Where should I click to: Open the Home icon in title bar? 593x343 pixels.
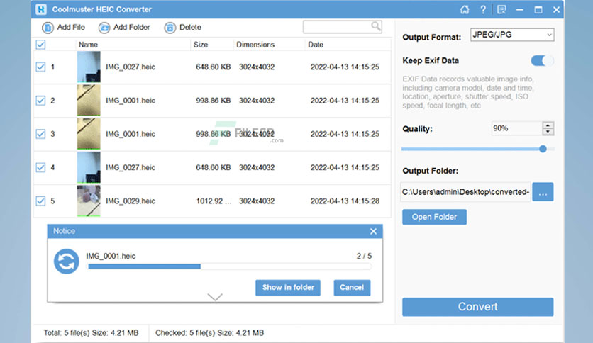pos(465,9)
